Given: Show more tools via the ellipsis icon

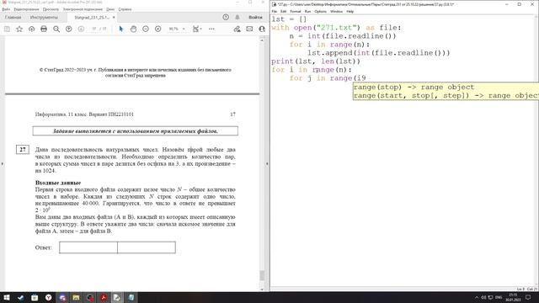Looking at the screenshot, I should pos(211,29).
